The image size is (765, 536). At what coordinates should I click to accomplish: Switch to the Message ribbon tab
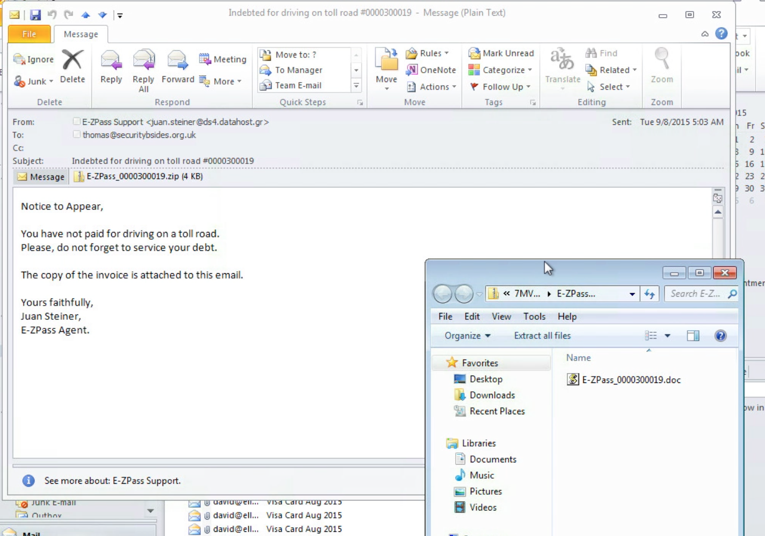[80, 34]
